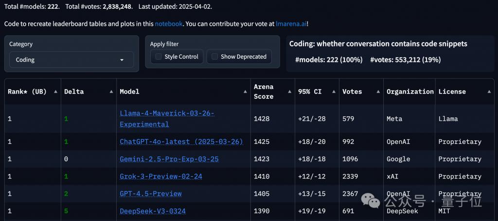Select votes value 2367

coord(350,193)
